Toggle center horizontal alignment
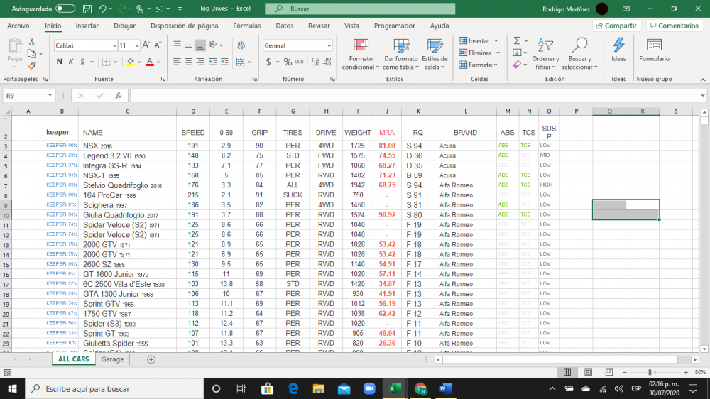This screenshot has height=399, width=710. (x=188, y=62)
